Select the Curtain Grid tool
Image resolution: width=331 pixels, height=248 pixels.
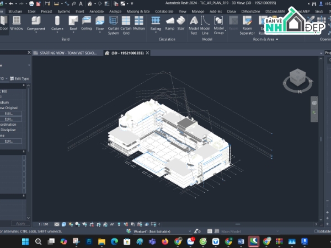126,25
